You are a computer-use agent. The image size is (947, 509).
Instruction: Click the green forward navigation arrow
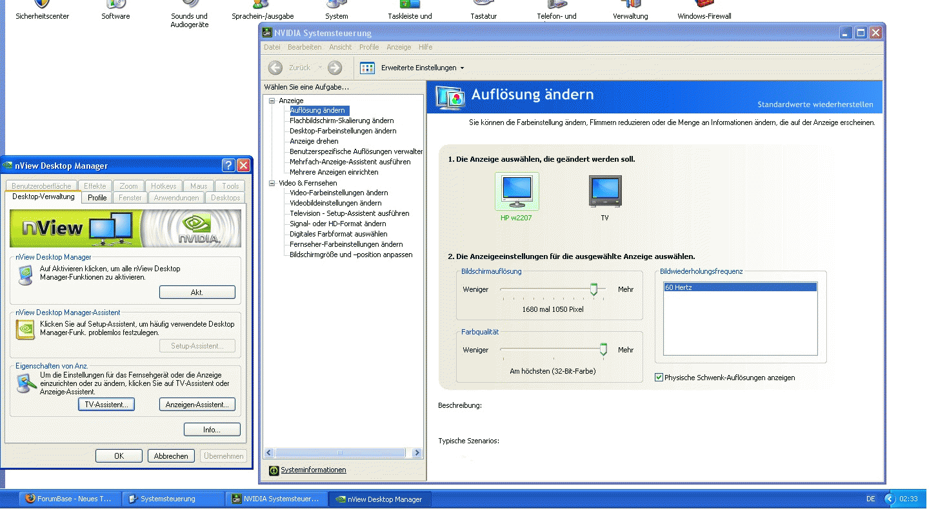point(334,68)
